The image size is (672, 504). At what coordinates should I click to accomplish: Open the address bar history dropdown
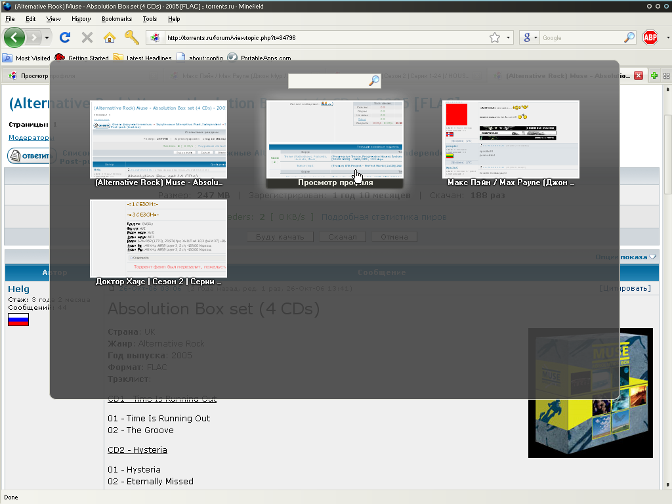508,37
